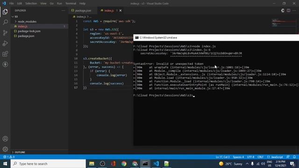Change UTF-8 file encoding
299x168 pixels.
250,157
